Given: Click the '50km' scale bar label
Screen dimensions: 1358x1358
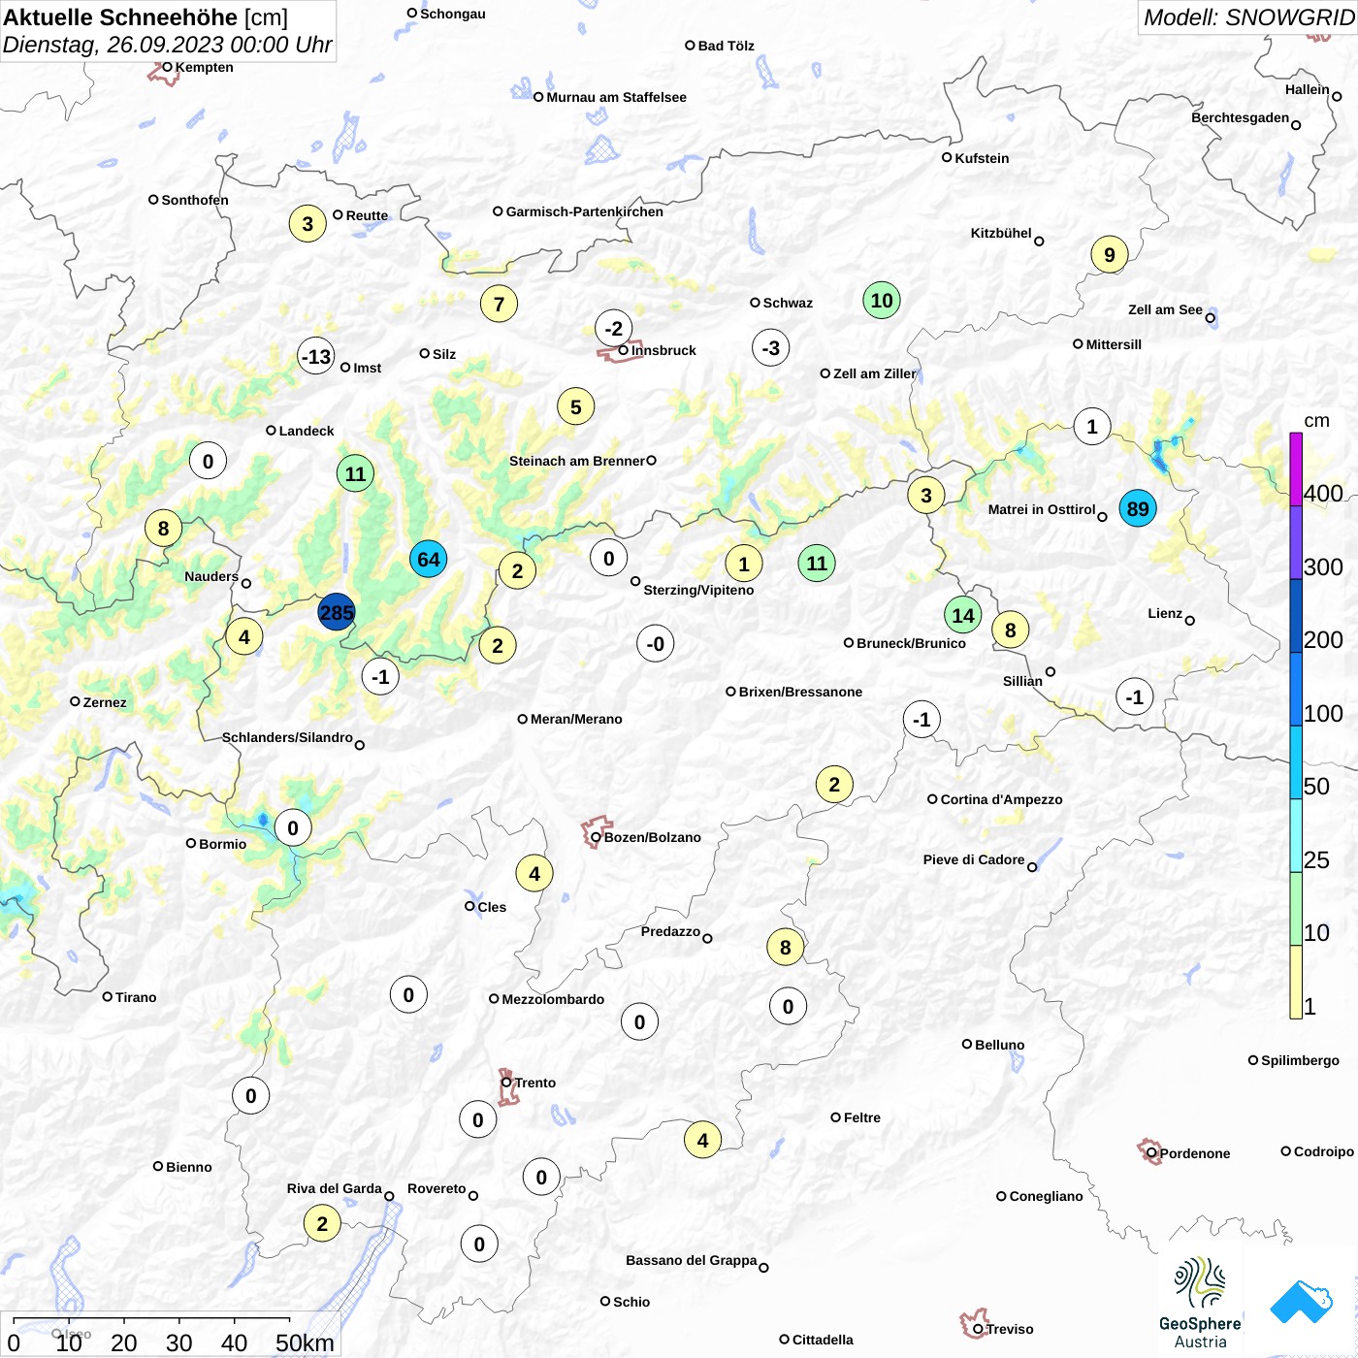Looking at the screenshot, I should [x=305, y=1342].
